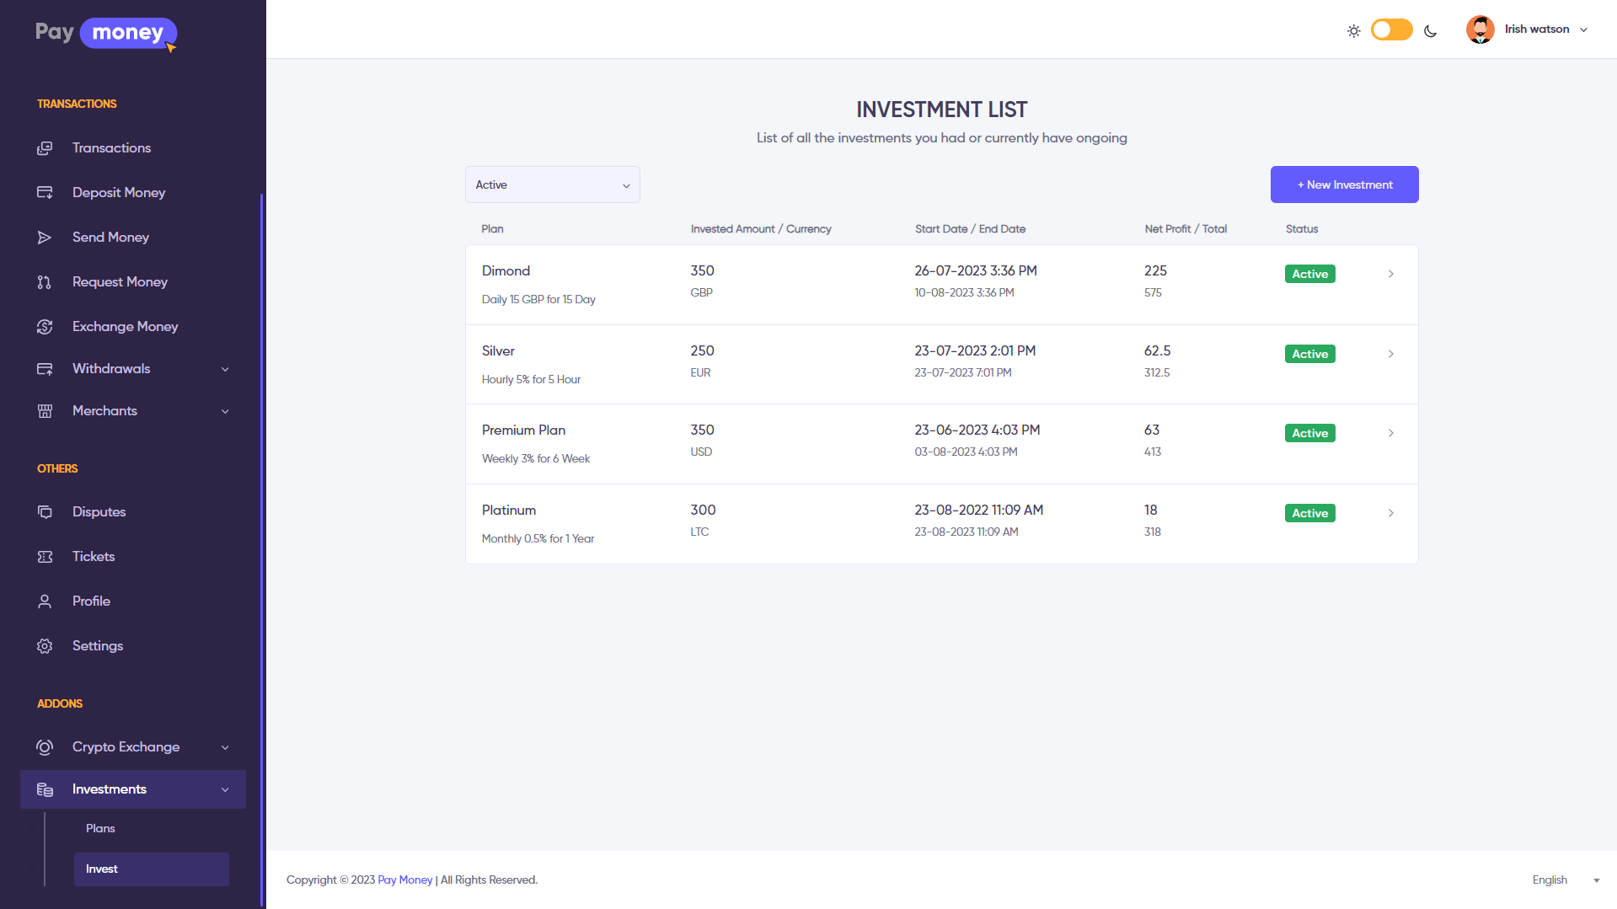The image size is (1617, 909).
Task: Click the Deposit Money wallet icon
Action: [x=45, y=193]
